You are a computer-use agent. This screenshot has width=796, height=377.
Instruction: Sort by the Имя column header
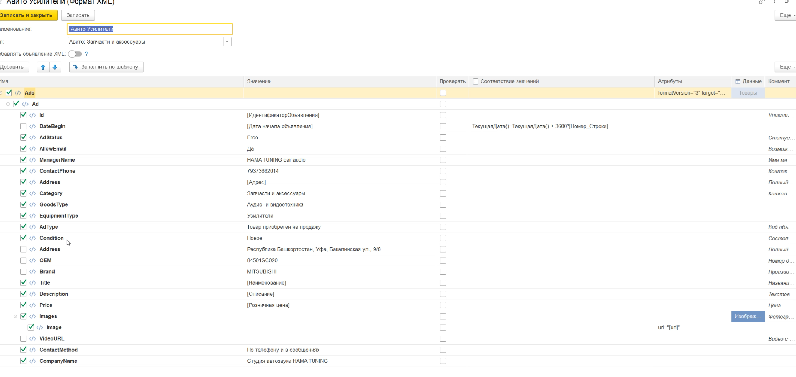121,81
